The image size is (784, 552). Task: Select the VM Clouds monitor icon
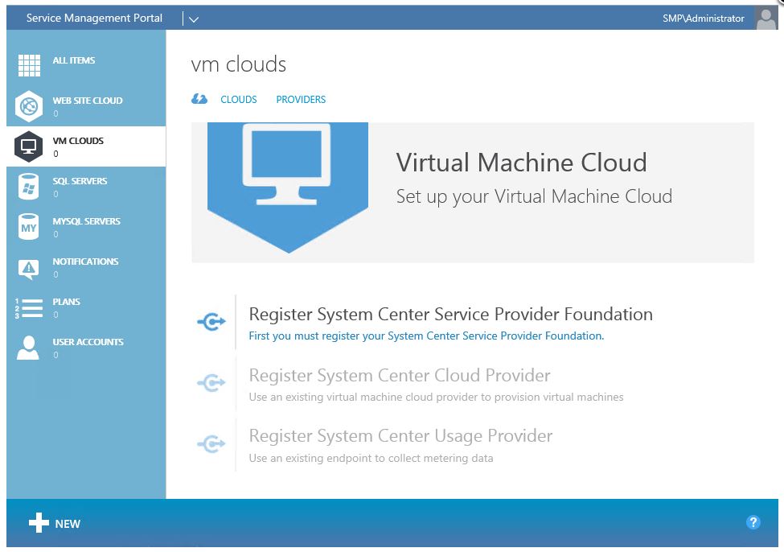point(28,146)
